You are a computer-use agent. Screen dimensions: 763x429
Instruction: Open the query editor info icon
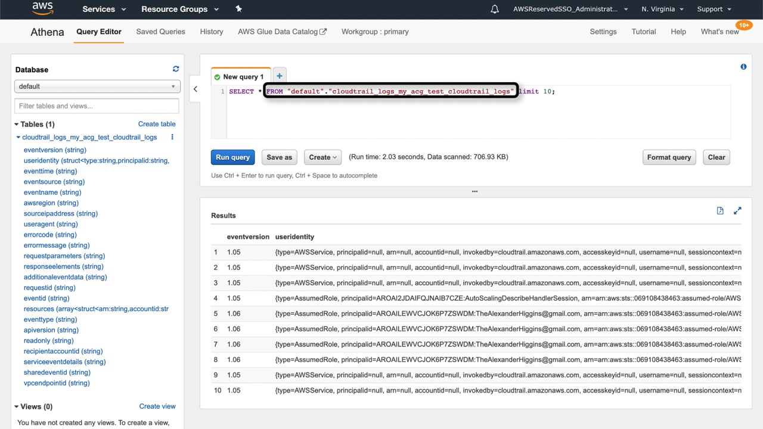click(743, 67)
